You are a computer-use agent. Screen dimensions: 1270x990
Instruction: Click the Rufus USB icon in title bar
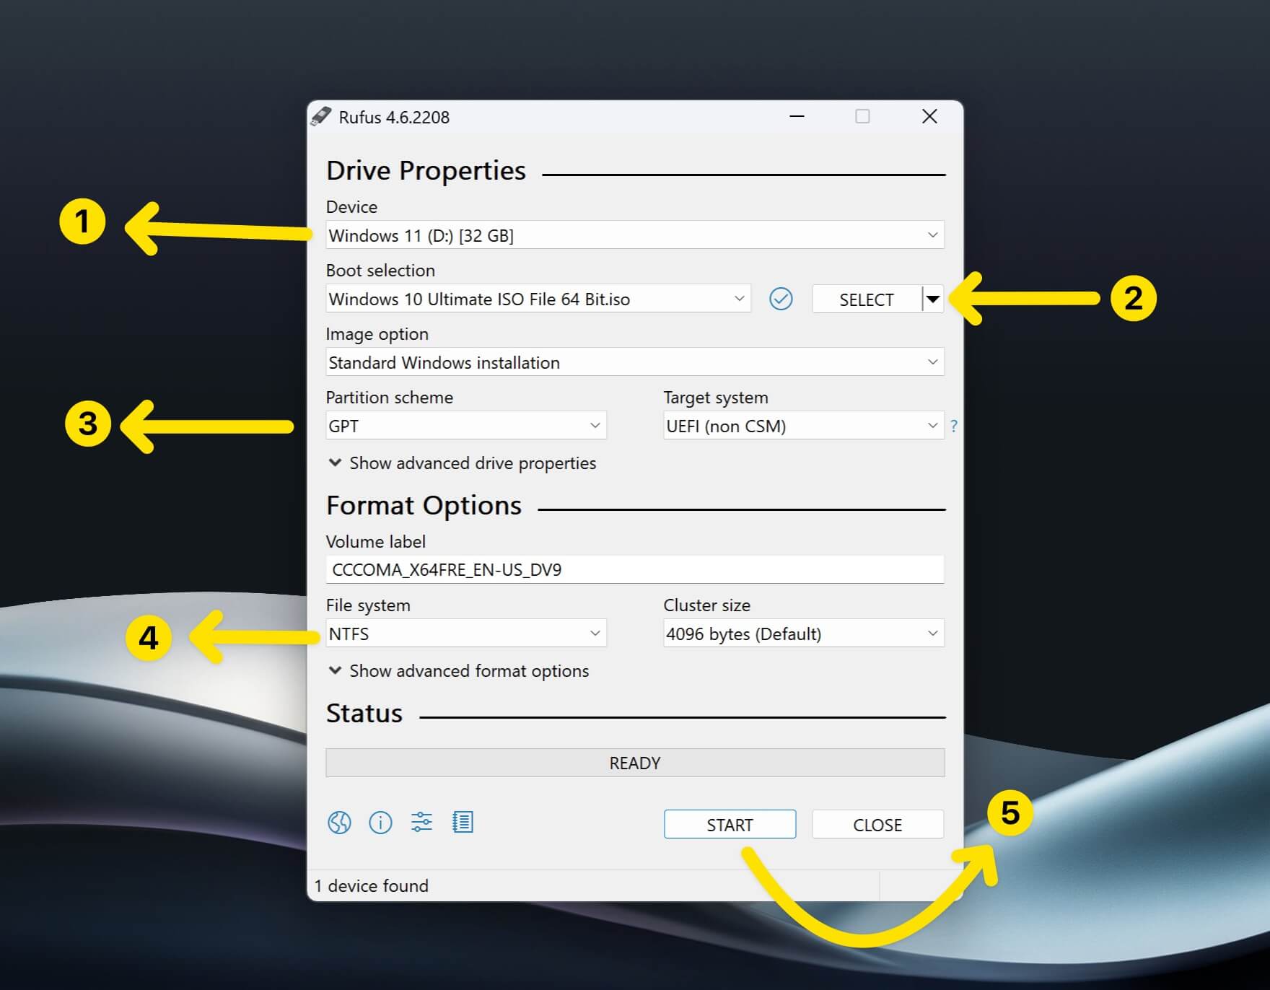tap(320, 117)
